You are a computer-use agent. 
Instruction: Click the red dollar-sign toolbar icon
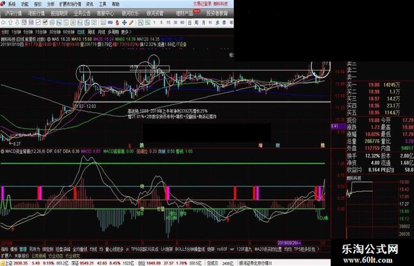117,23
